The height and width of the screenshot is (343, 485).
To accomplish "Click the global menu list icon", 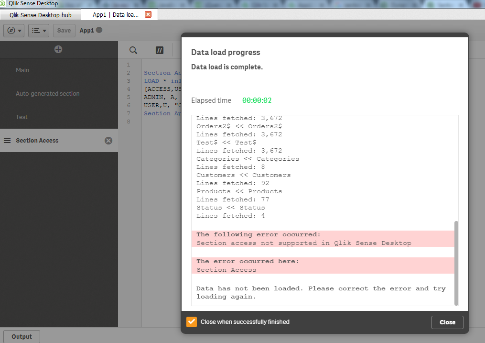I will tap(35, 30).
